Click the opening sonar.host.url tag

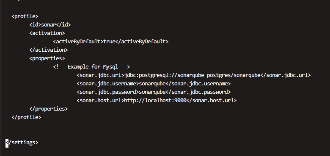[100, 100]
